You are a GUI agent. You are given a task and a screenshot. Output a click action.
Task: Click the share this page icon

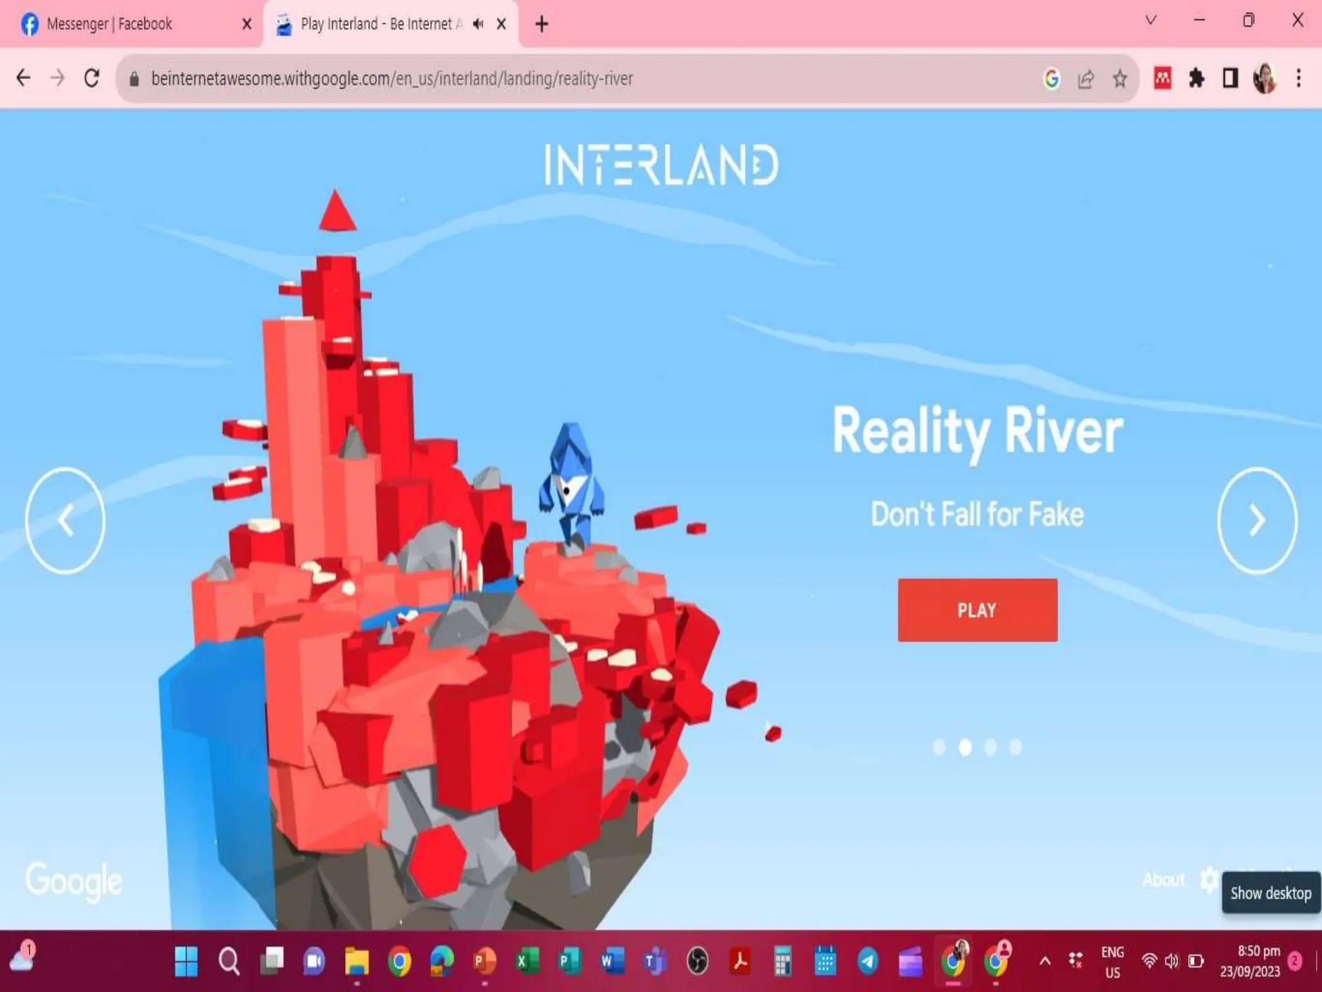(x=1086, y=79)
